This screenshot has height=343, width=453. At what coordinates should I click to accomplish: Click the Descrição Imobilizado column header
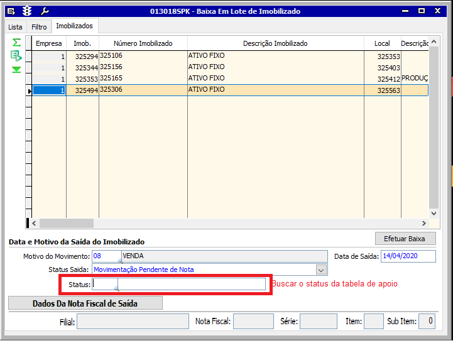coord(275,43)
